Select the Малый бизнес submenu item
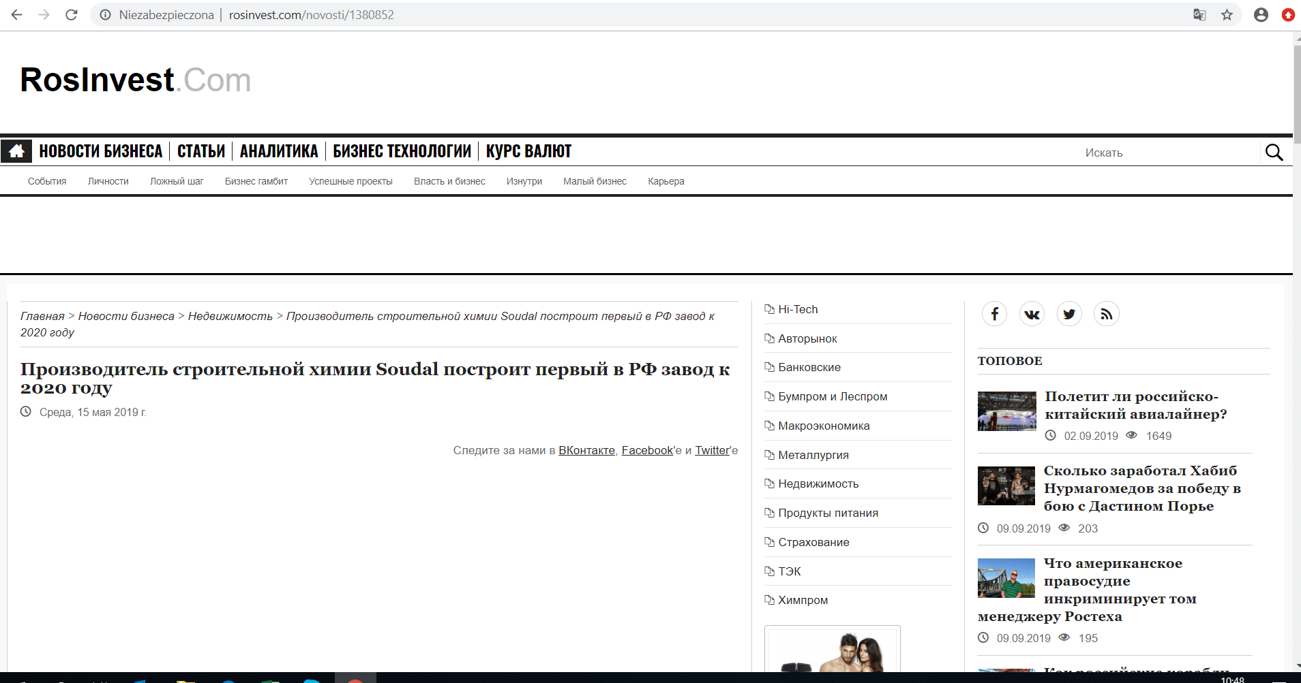This screenshot has height=683, width=1301. (x=595, y=181)
